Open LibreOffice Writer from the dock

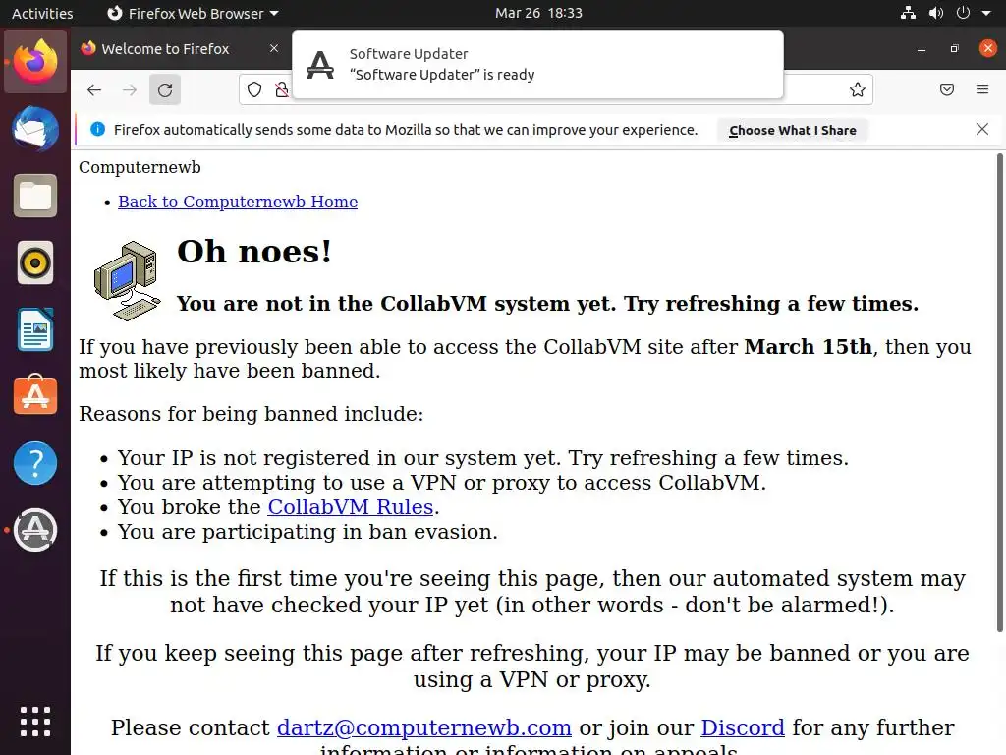pos(35,329)
